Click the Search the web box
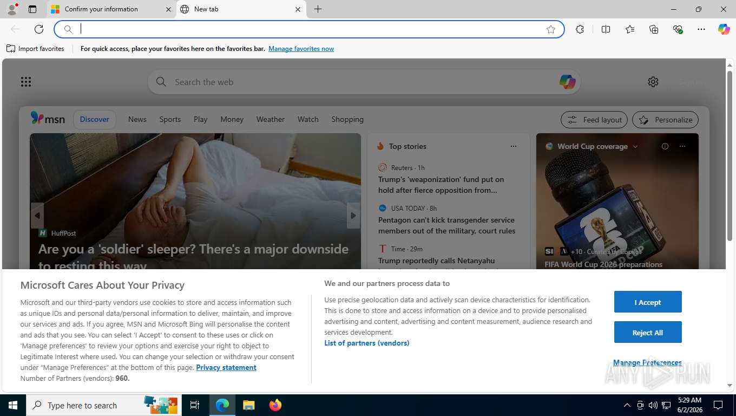Viewport: 736px width, 416px height. [364, 82]
